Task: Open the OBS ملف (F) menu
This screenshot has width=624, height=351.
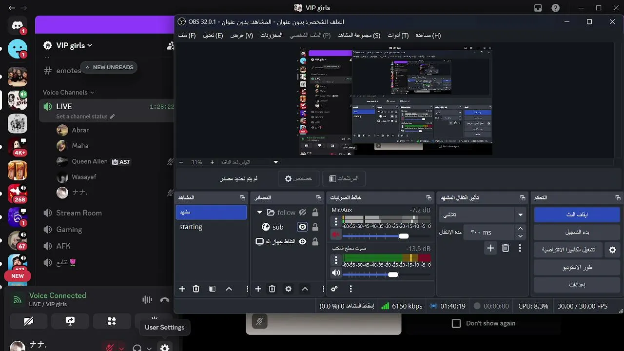Action: coord(187,36)
